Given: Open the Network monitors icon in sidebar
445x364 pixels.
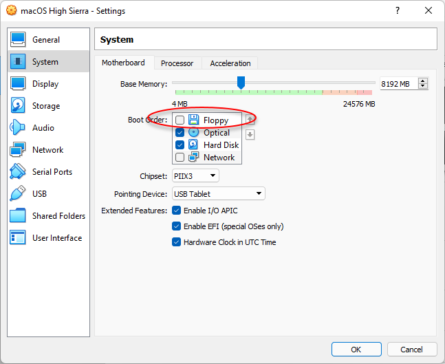Looking at the screenshot, I should 18,149.
